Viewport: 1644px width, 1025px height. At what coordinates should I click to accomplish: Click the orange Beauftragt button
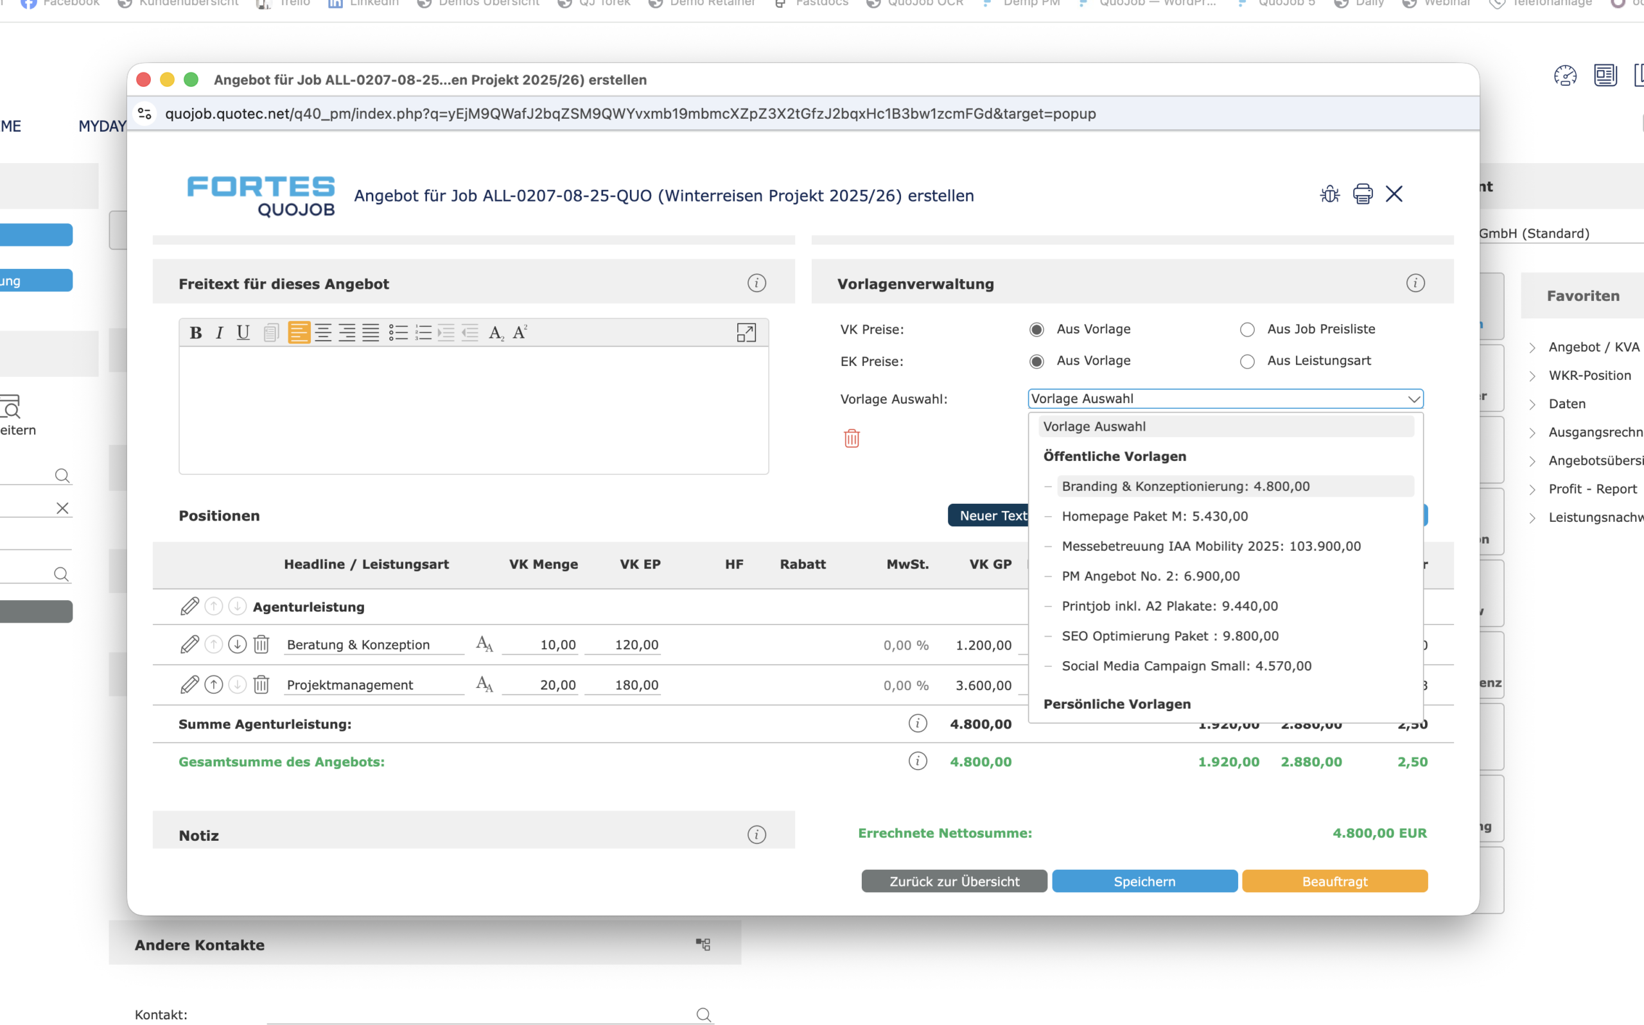click(1334, 881)
